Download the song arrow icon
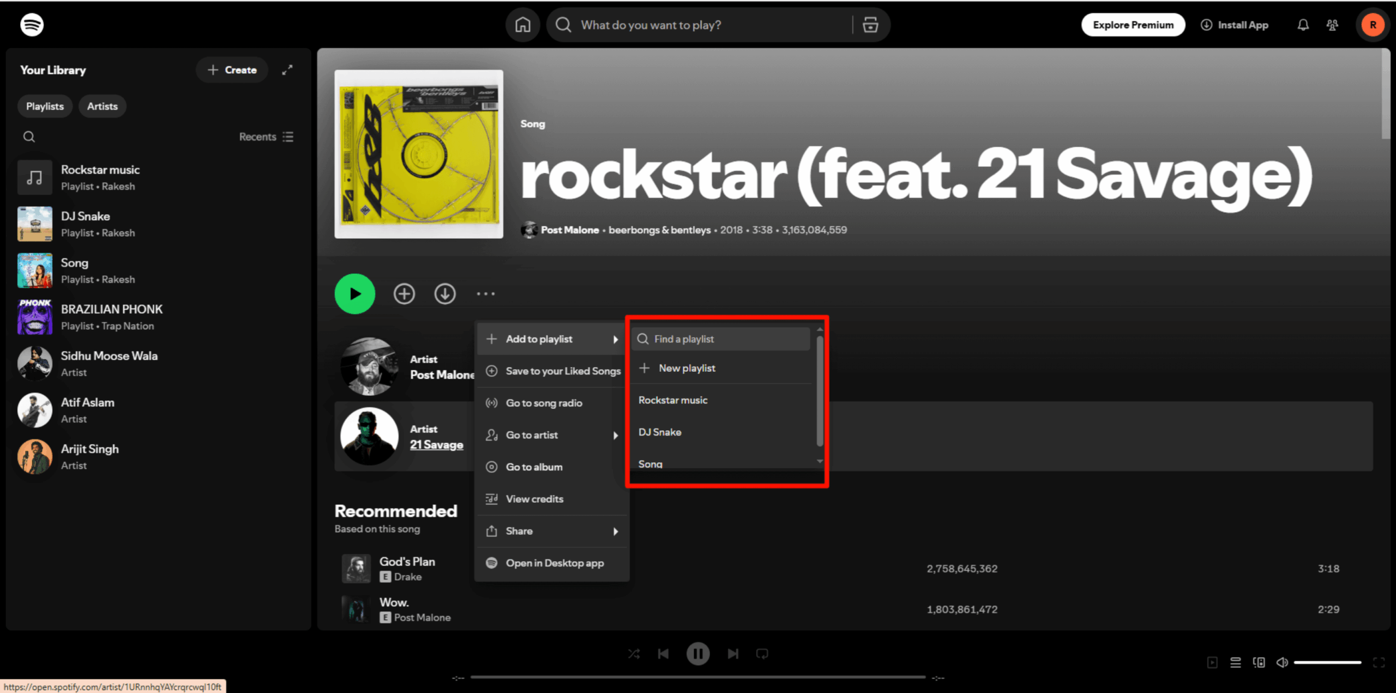 click(445, 294)
